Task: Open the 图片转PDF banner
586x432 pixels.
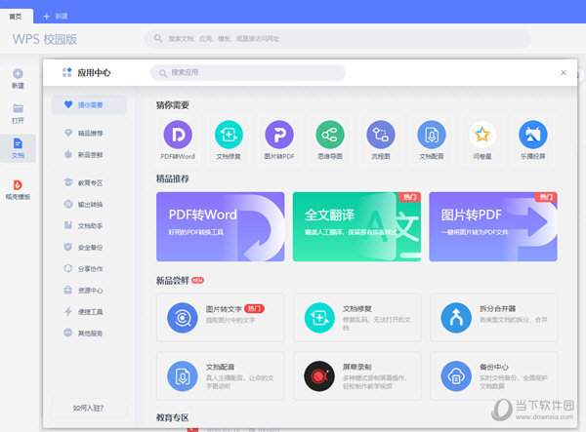Action: [x=493, y=226]
